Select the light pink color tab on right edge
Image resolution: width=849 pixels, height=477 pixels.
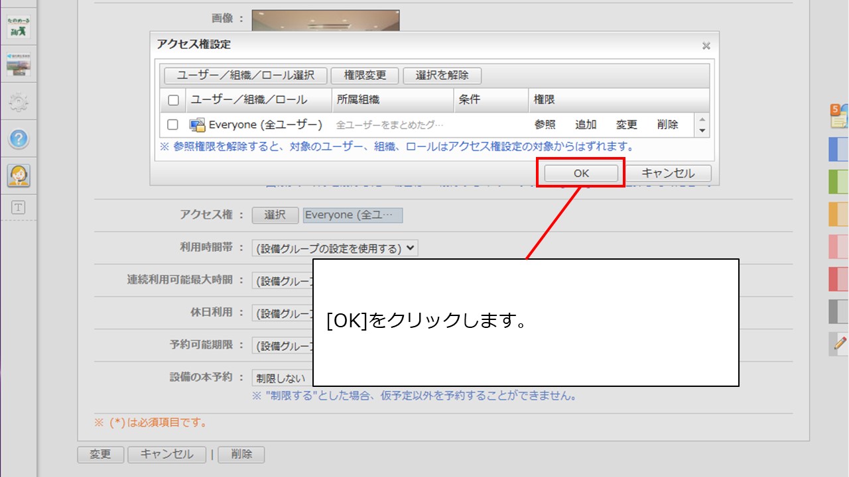coord(839,246)
